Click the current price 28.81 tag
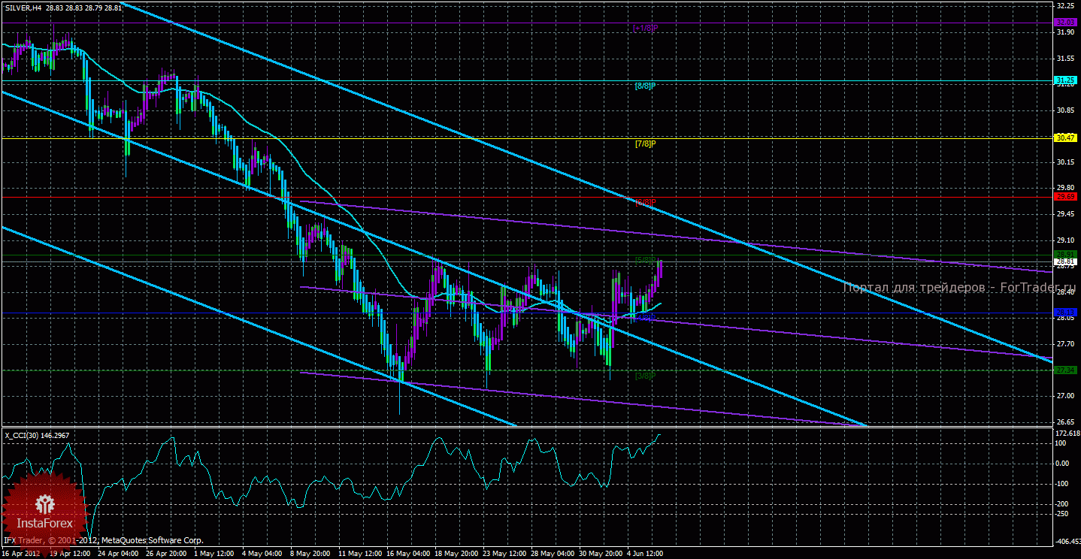The width and height of the screenshot is (1081, 559). (1066, 261)
